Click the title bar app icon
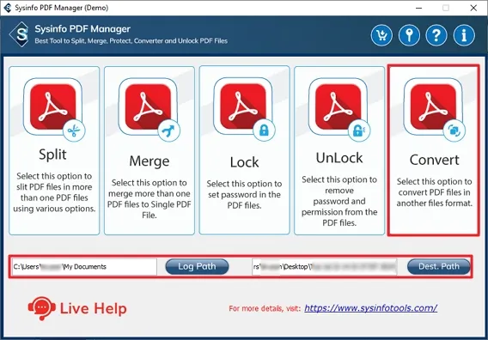 point(8,8)
